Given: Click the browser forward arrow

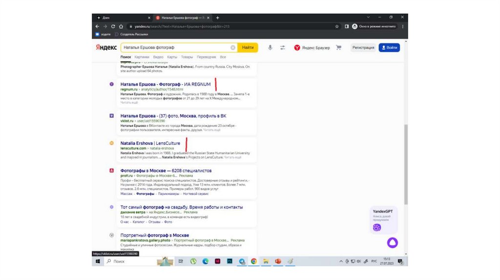Looking at the screenshot, I should click(105, 26).
